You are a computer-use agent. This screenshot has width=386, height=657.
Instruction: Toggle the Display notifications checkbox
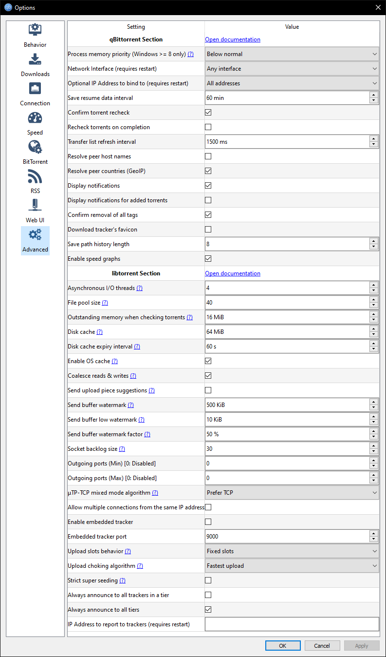[x=208, y=186]
